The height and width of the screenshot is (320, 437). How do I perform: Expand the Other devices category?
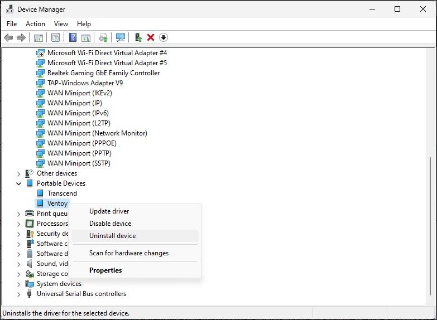(18, 173)
